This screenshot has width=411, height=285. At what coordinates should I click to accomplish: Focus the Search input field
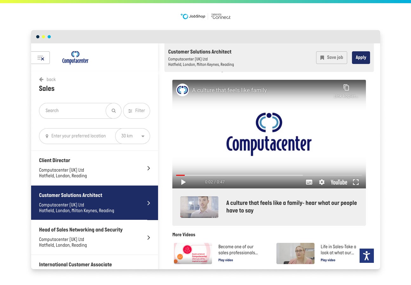click(x=73, y=111)
